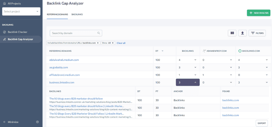Click the All Projects home icon
Viewport: 272px width, 127px height.
(4, 4)
